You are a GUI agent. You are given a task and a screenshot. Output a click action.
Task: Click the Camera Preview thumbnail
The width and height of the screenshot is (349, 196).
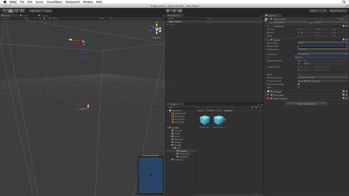(x=151, y=175)
